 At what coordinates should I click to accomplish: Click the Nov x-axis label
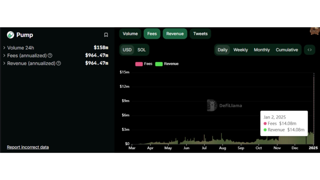(277, 148)
